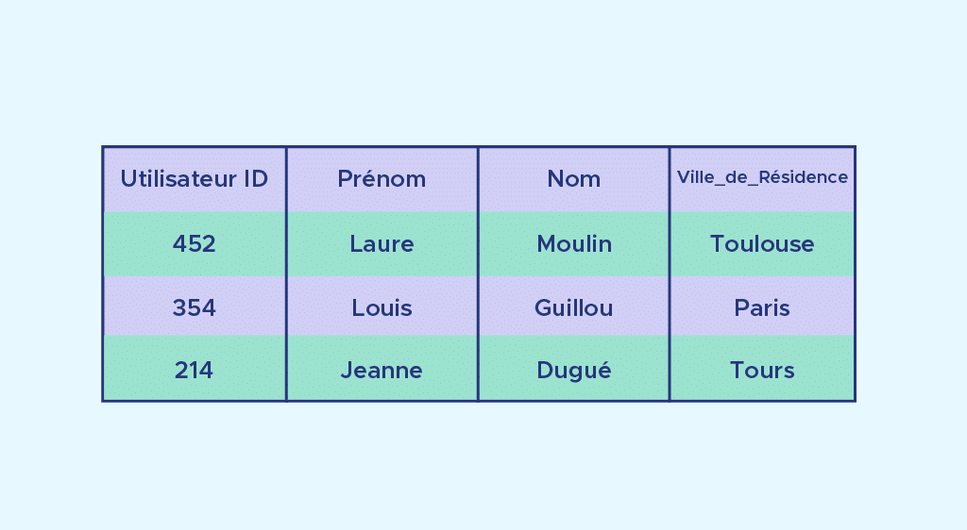Click header divider between Nom and Ville_de_Résidence
Screen dimensions: 967x530
click(670, 179)
